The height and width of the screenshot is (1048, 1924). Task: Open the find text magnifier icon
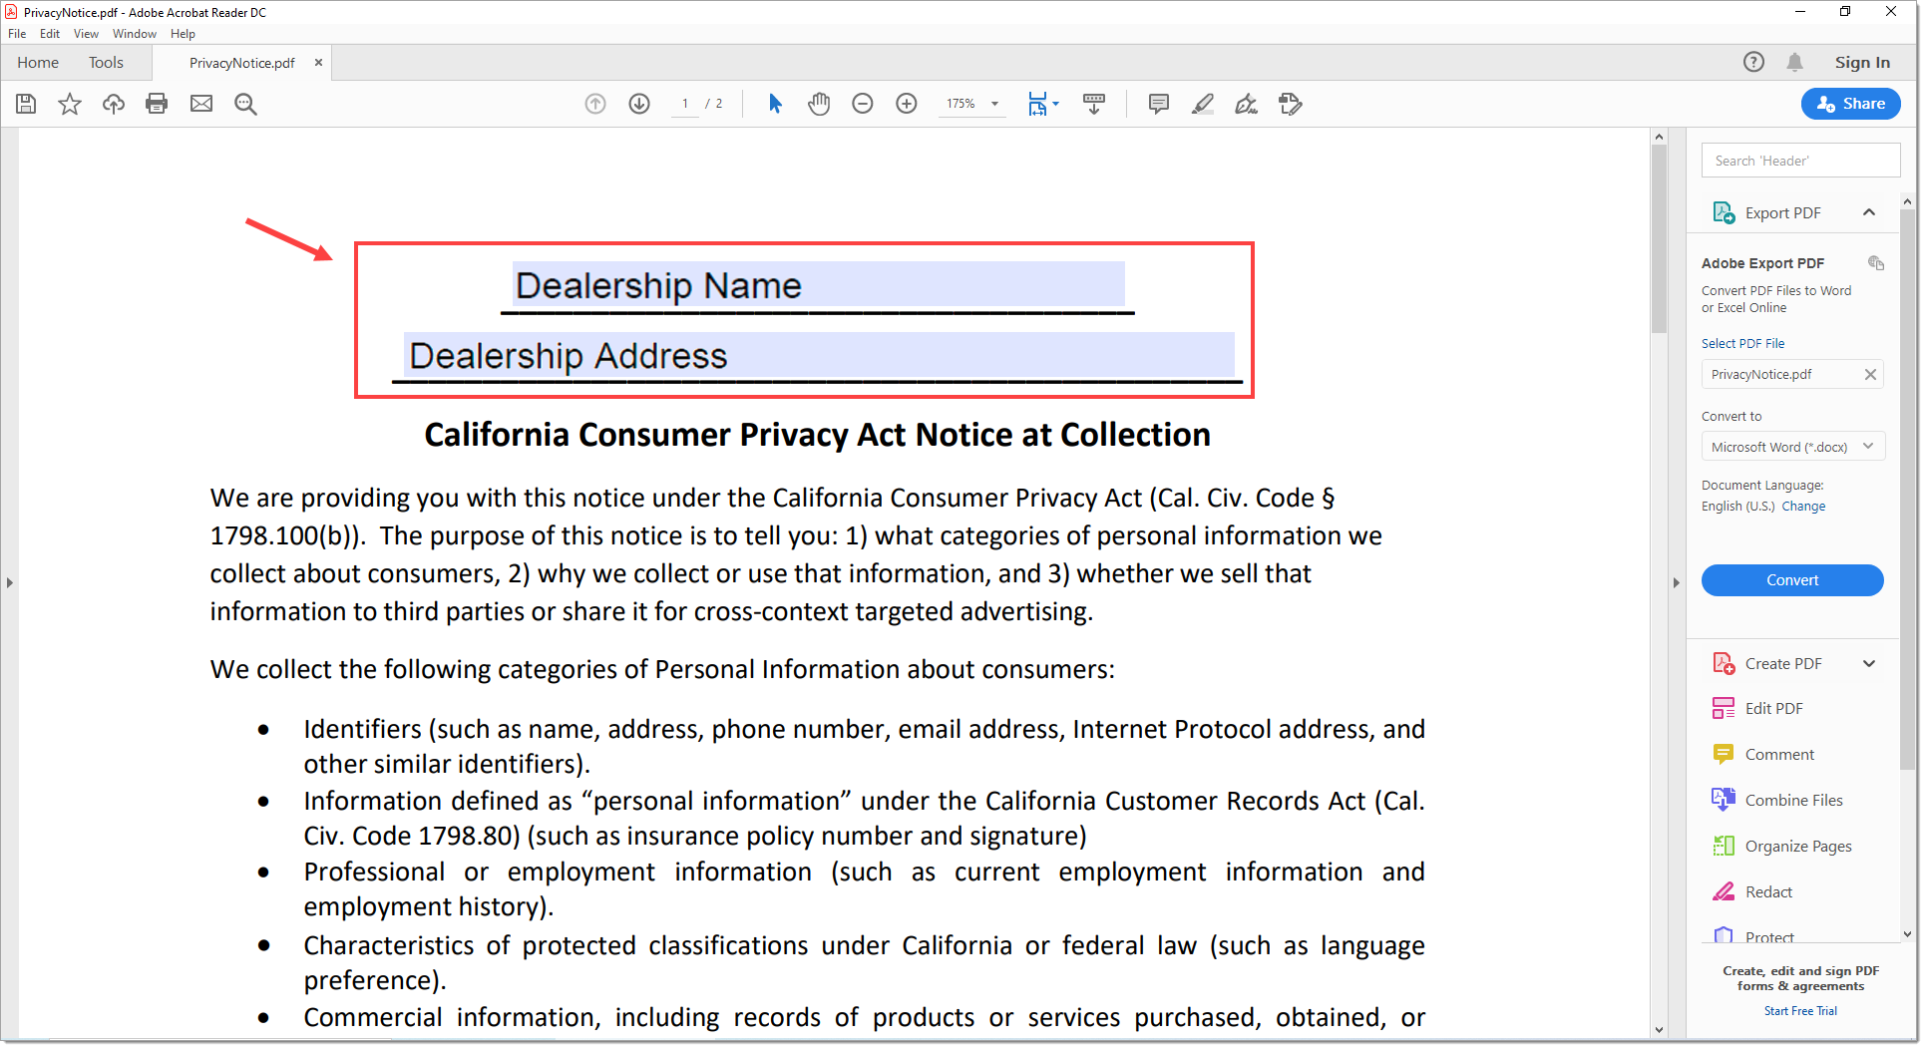(245, 104)
